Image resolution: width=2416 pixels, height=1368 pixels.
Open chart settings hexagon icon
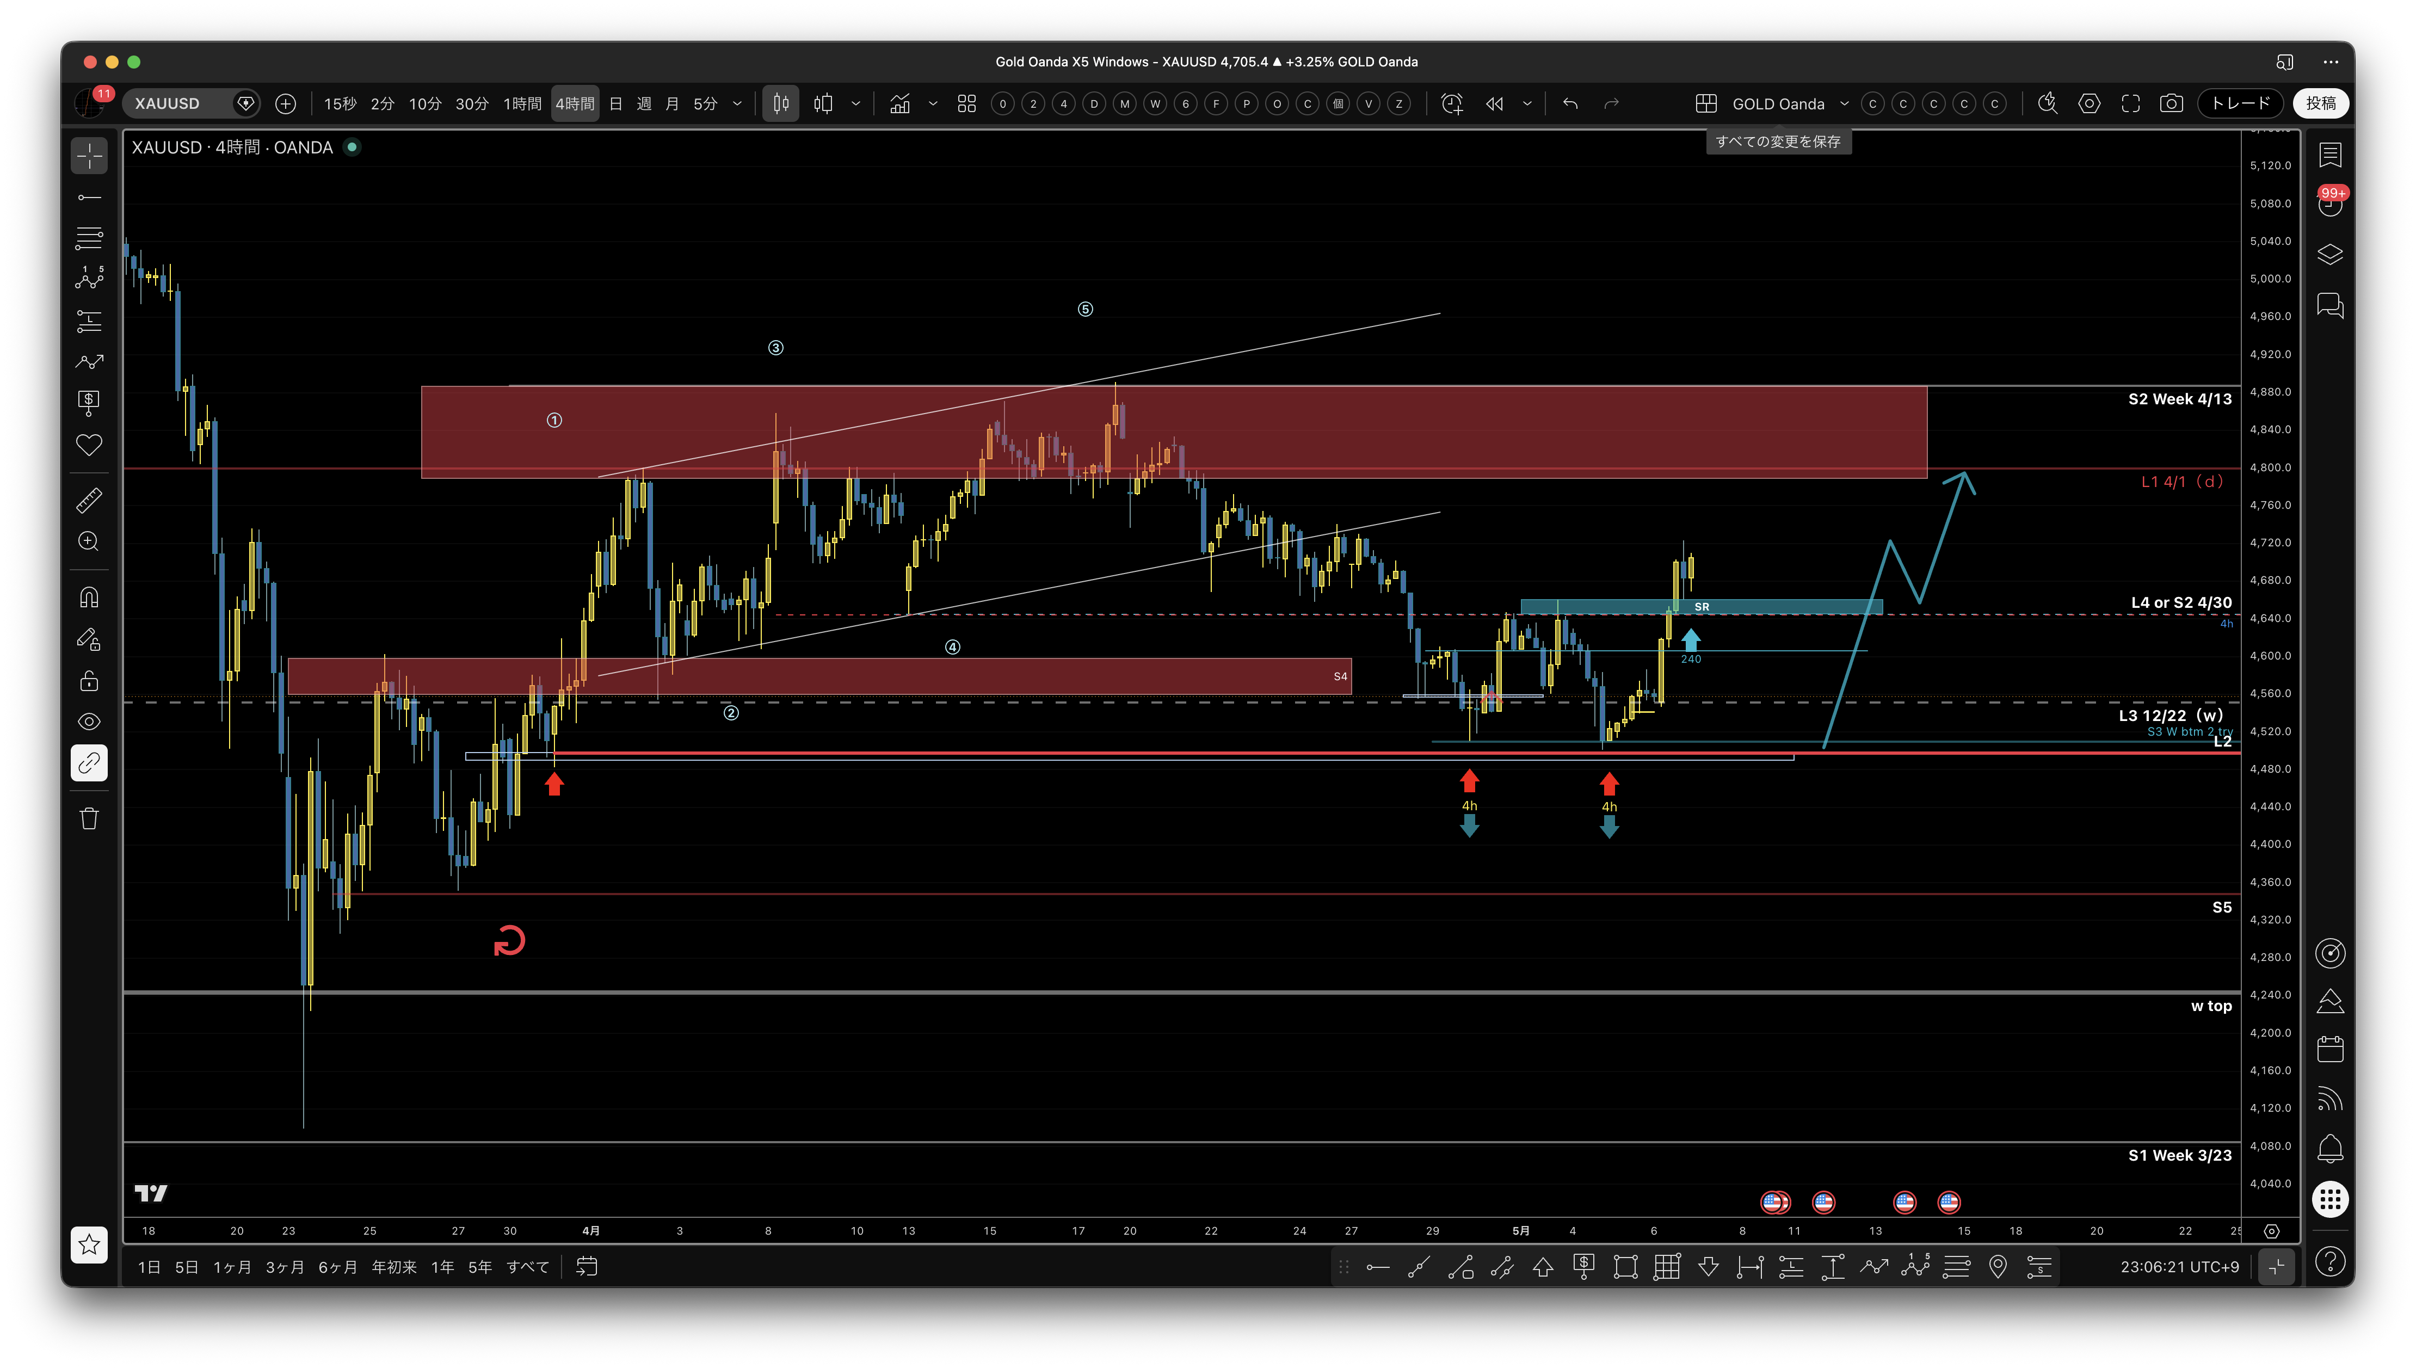2089,103
